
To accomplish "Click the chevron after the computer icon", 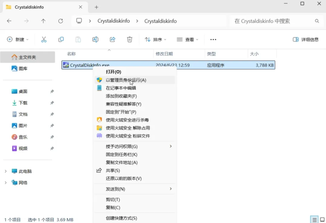I will tap(90, 21).
